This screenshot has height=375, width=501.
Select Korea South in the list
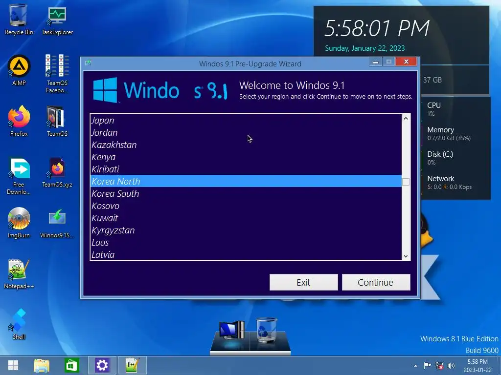coord(246,193)
